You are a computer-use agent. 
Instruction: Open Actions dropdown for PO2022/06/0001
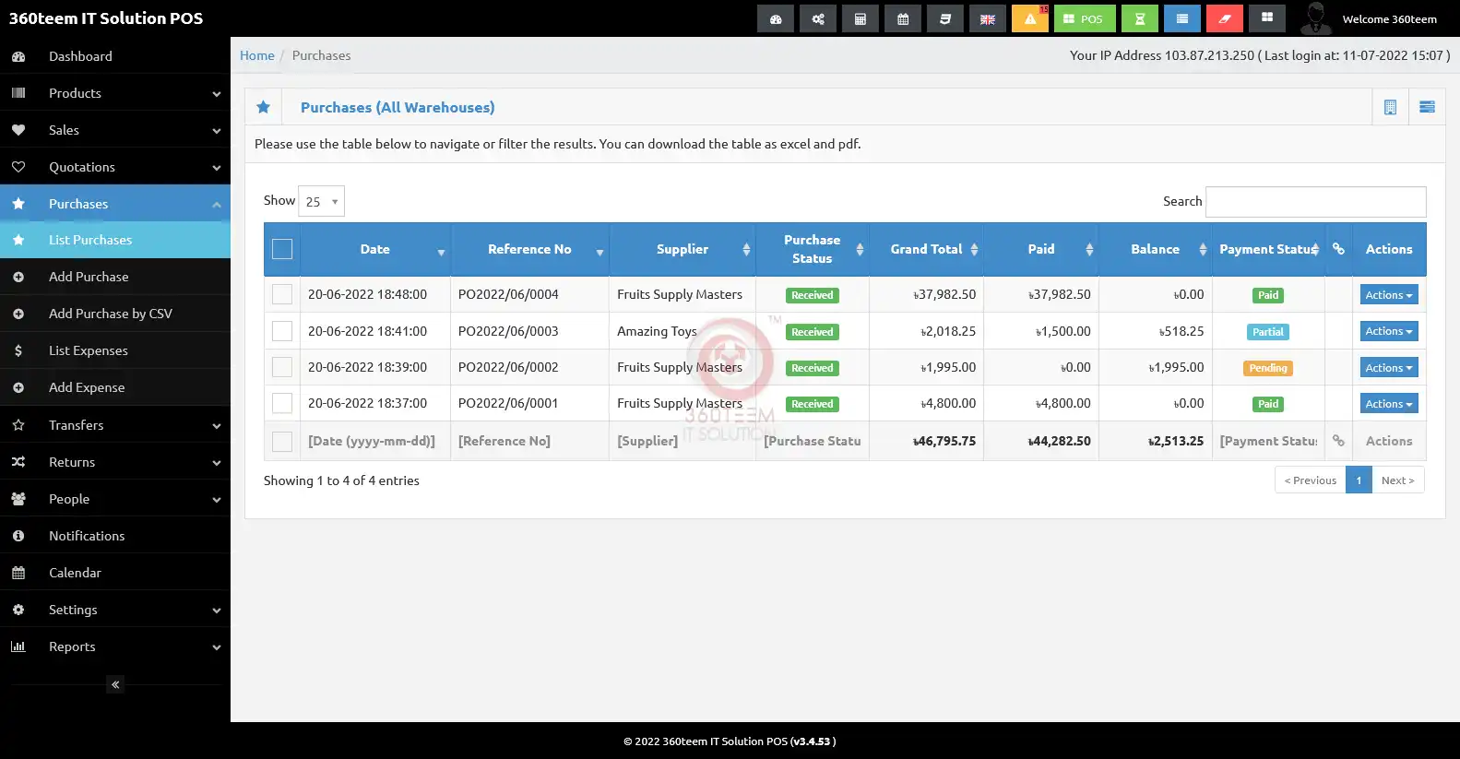(1389, 404)
